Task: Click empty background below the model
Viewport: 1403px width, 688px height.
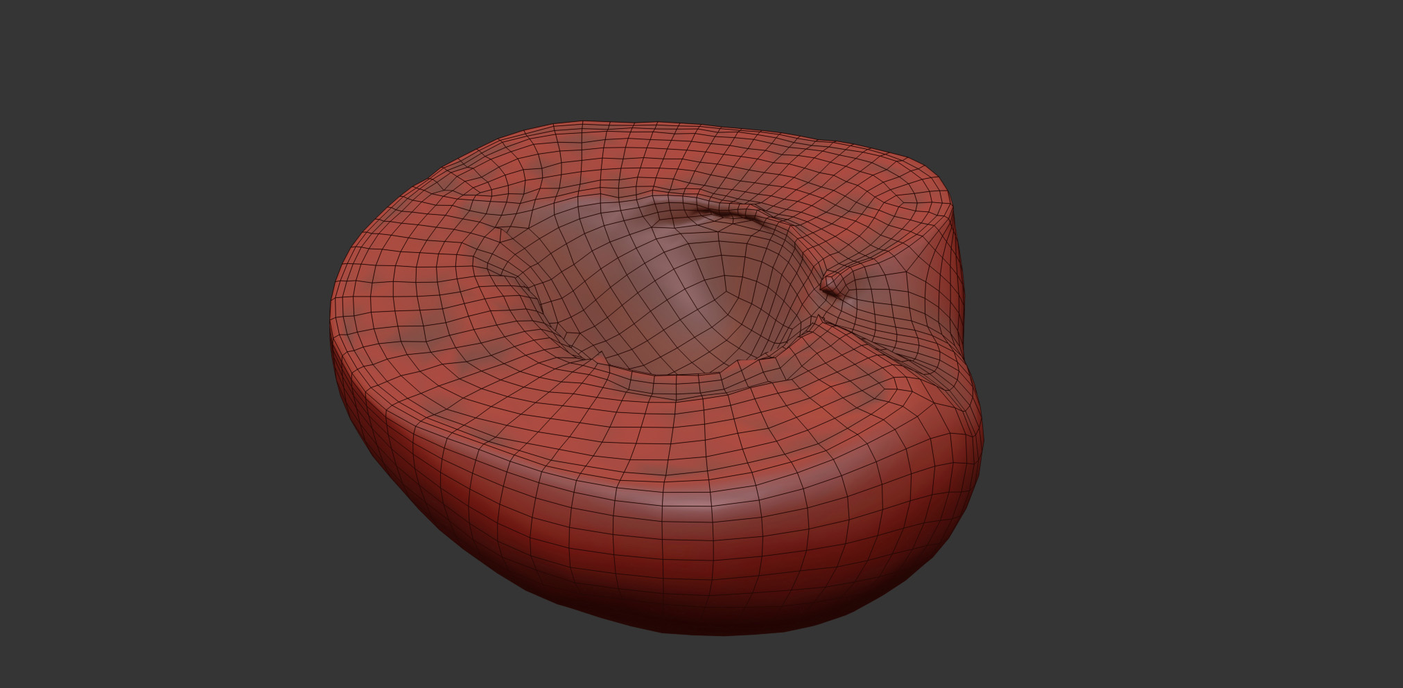Action: pos(693,665)
